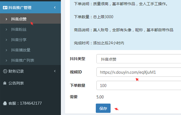Screen dimensions: 181x115
Task: Click the ID card icon beside 抖音推广管理
Action: coord(5,8)
